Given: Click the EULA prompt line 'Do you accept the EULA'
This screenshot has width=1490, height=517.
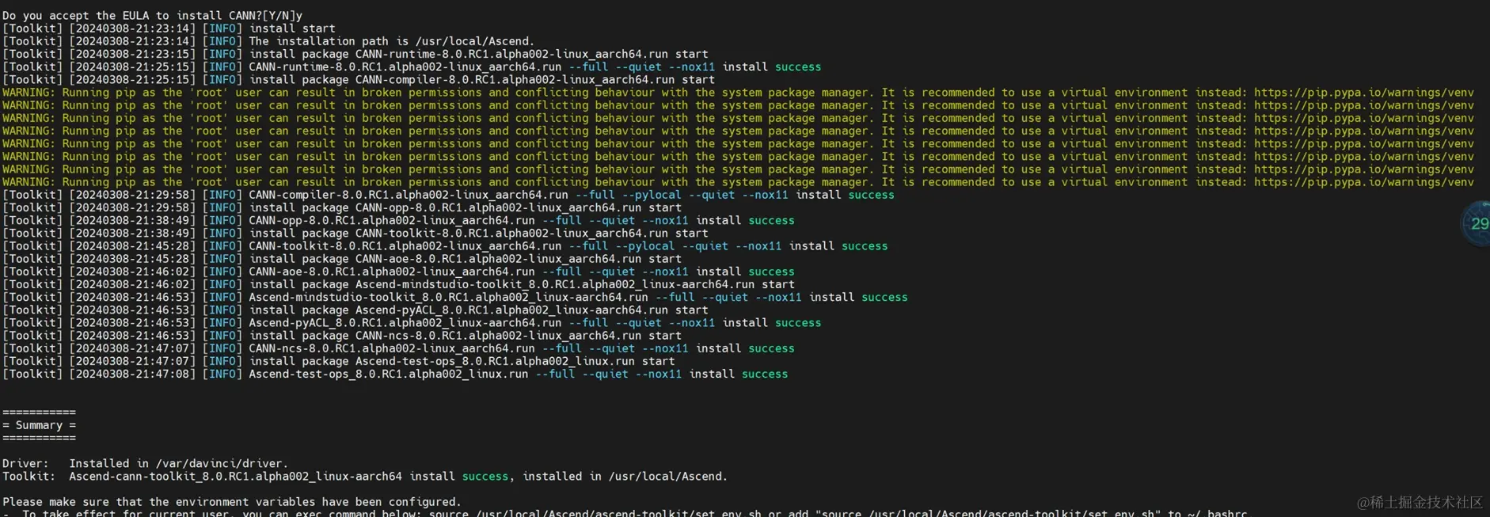Looking at the screenshot, I should click(152, 15).
